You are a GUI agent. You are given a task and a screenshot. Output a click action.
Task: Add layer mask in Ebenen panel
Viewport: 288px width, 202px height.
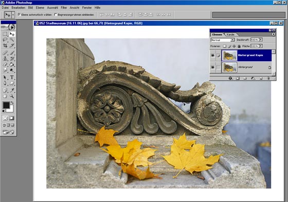[x=238, y=78]
